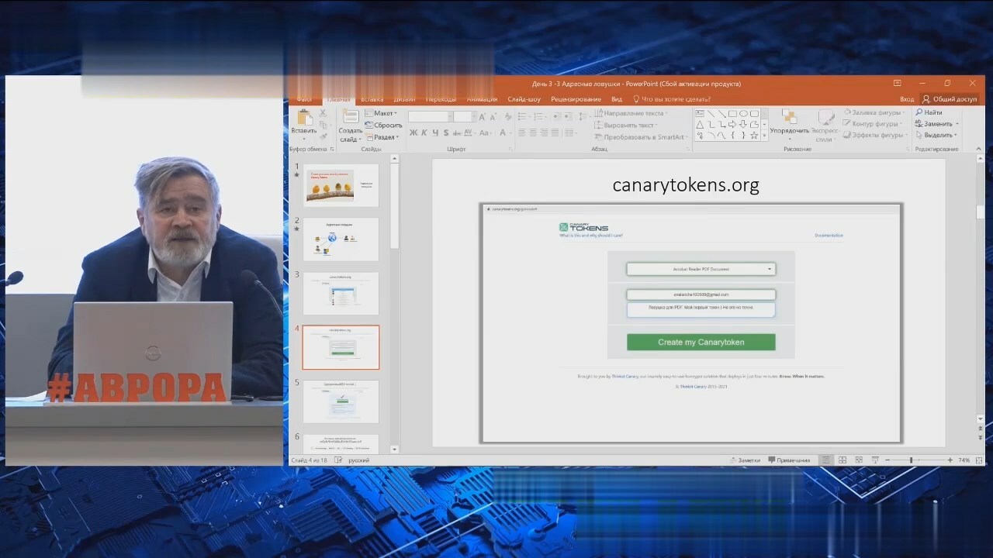Image resolution: width=993 pixels, height=558 pixels.
Task: Open Shape outline (Контур фигуры) dropdown
Action: click(x=872, y=124)
